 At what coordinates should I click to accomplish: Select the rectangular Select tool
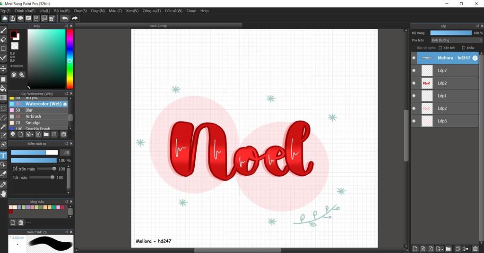3,108
